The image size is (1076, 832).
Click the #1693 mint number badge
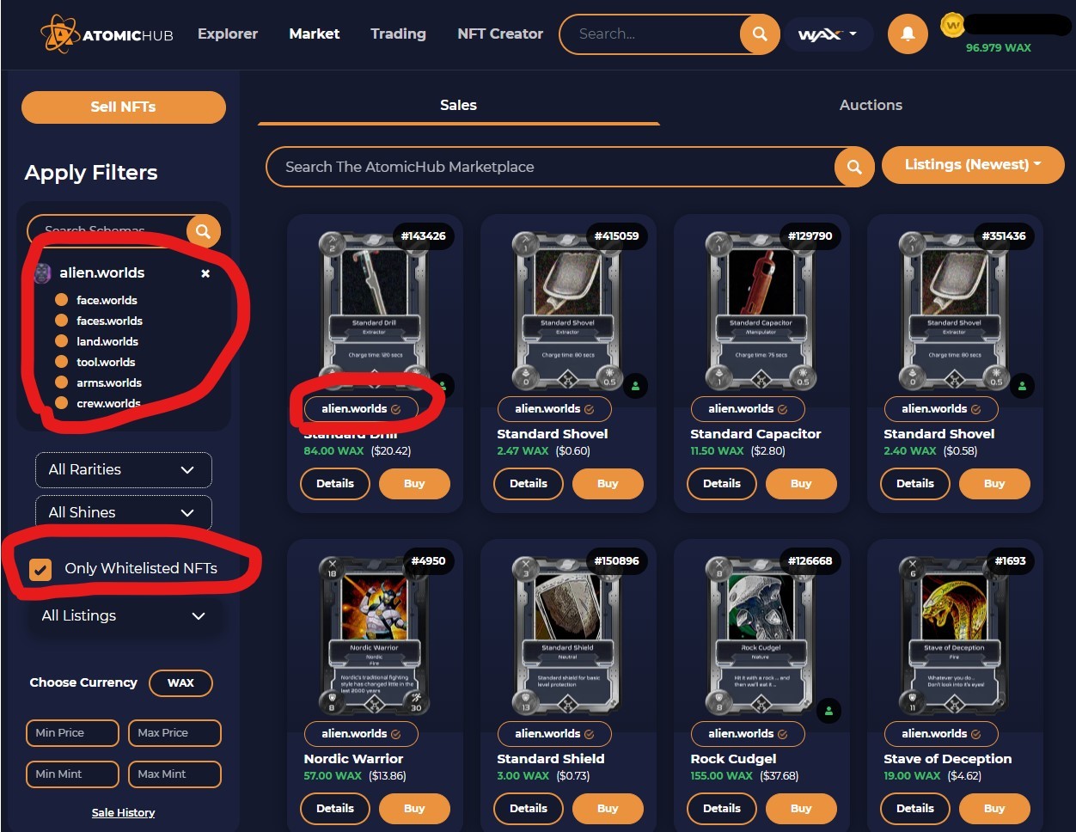(1011, 560)
